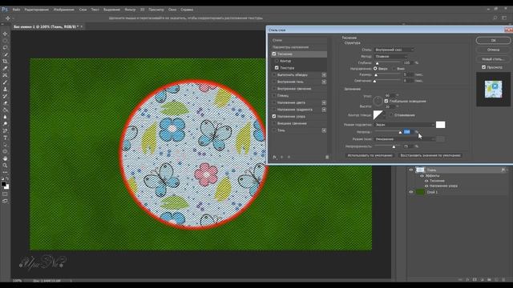
Task: Toggle Quick Mask mode in toolbar
Action: tap(5, 194)
